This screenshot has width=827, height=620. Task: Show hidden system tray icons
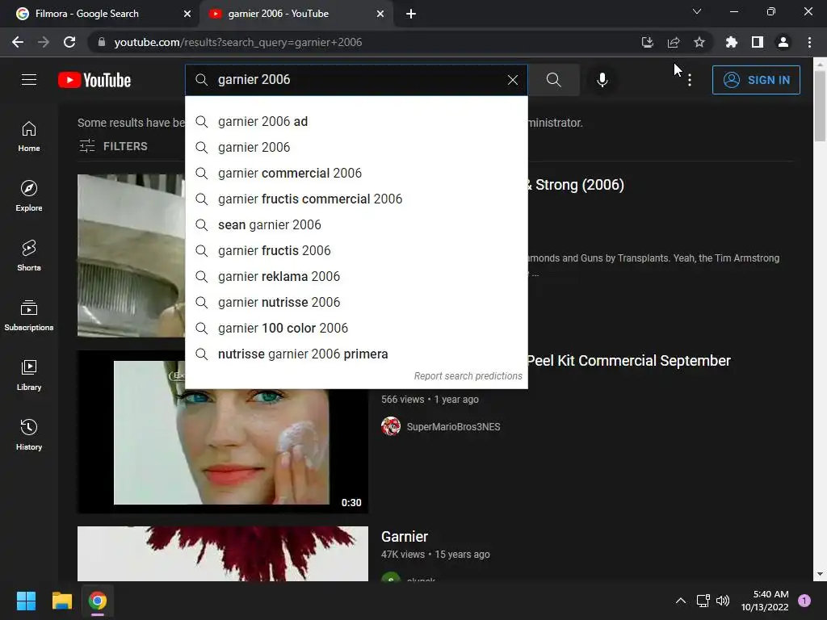tap(681, 601)
